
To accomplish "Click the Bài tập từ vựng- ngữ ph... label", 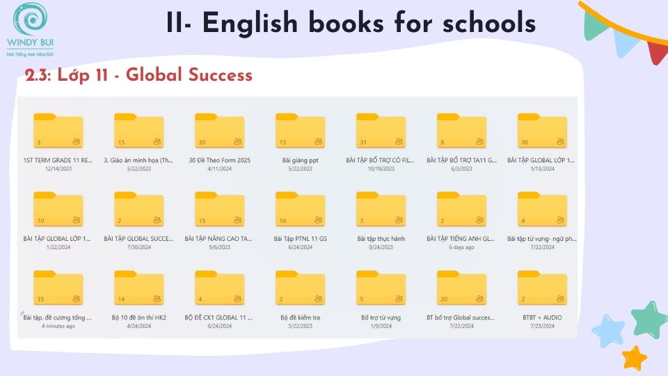I will click(x=542, y=239).
